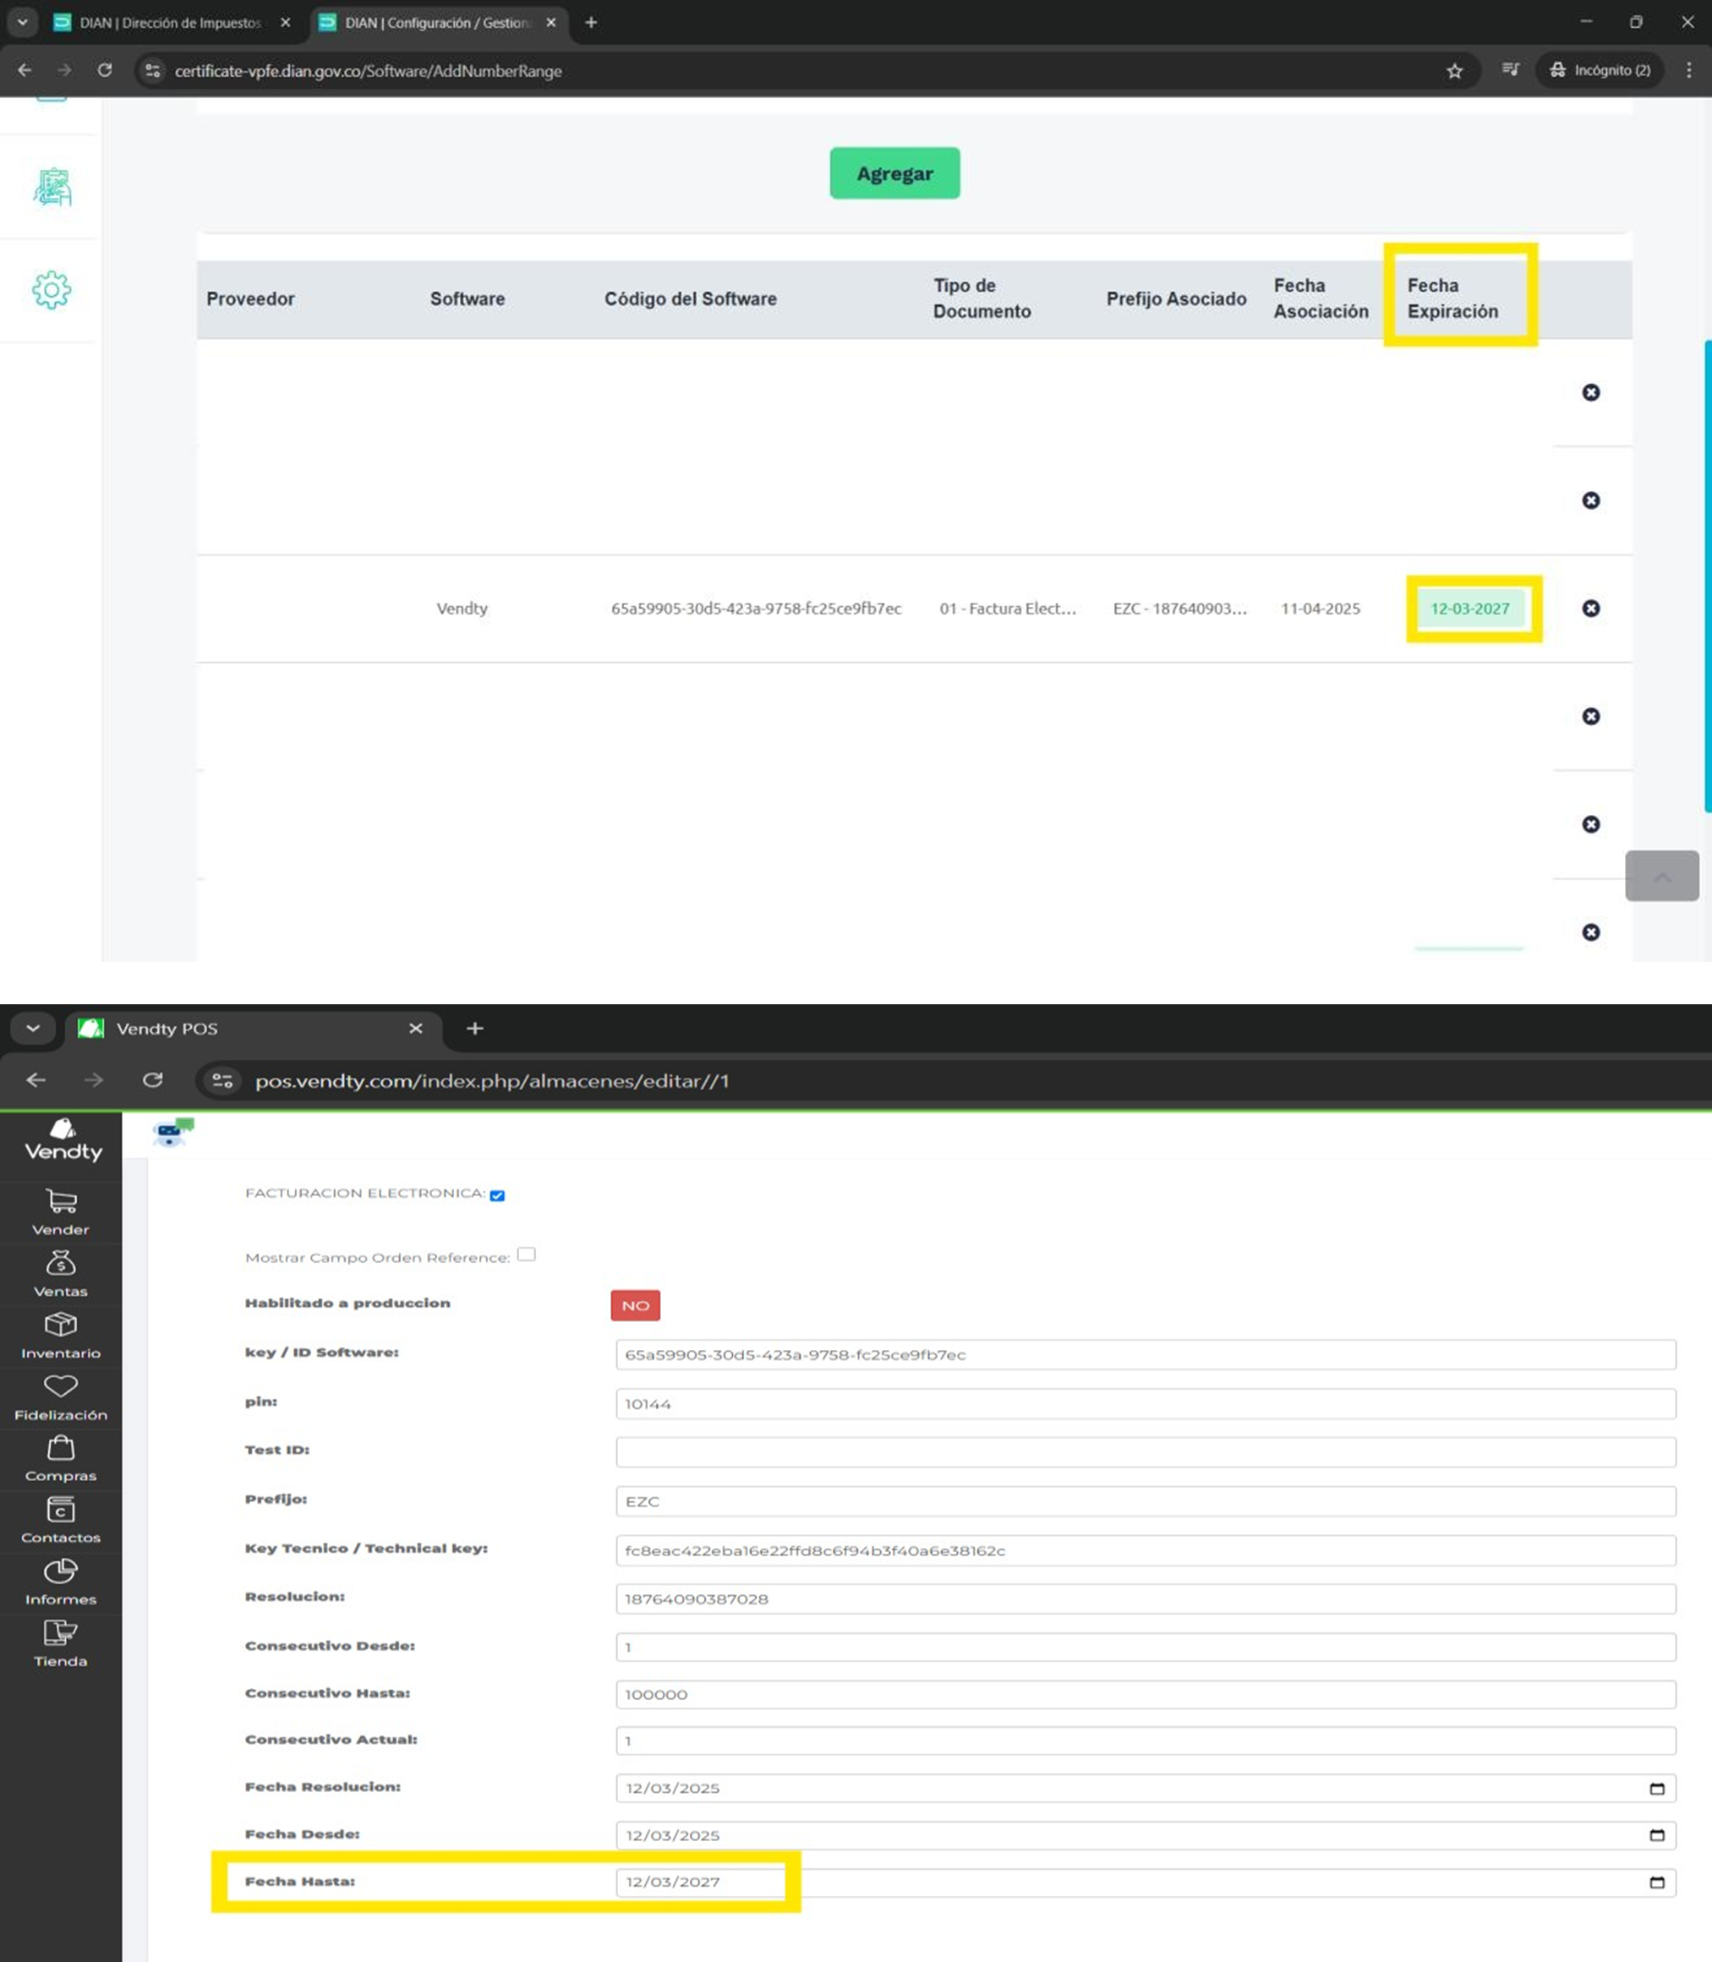The height and width of the screenshot is (1962, 1712).
Task: Uncheck Facturacion Electronica checkbox
Action: click(497, 1195)
